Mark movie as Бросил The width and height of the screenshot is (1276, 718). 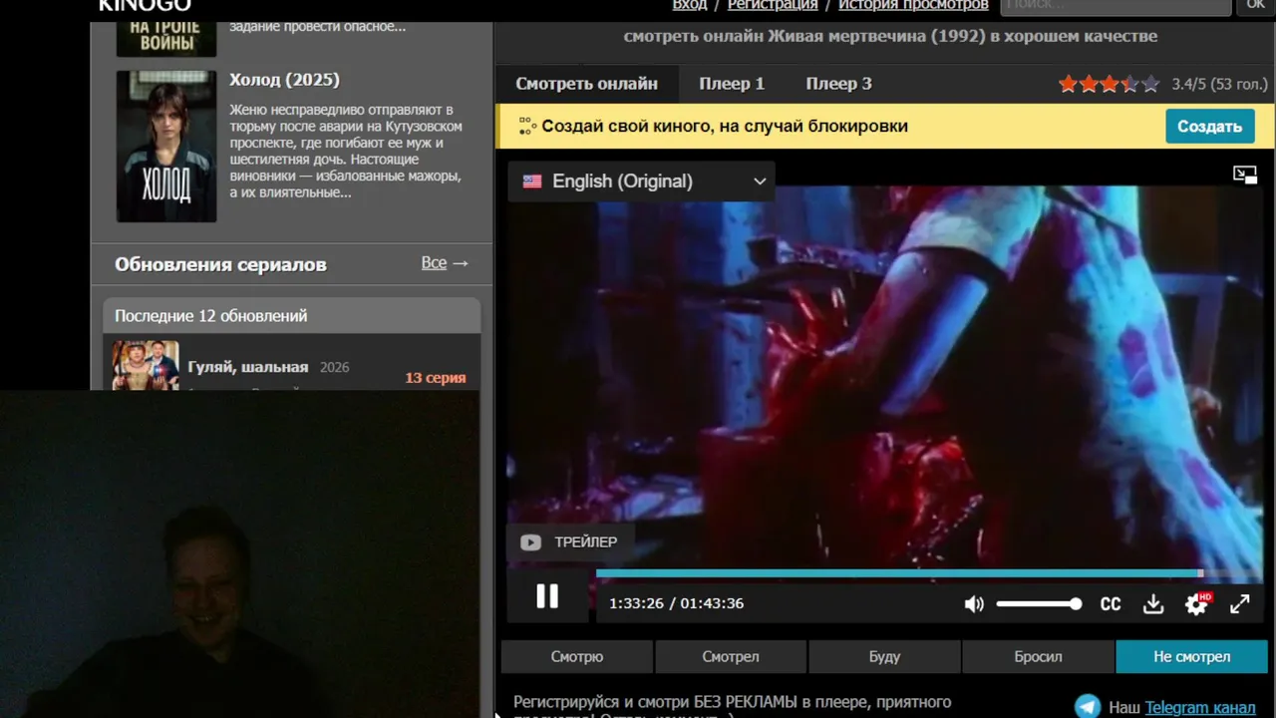pos(1038,656)
